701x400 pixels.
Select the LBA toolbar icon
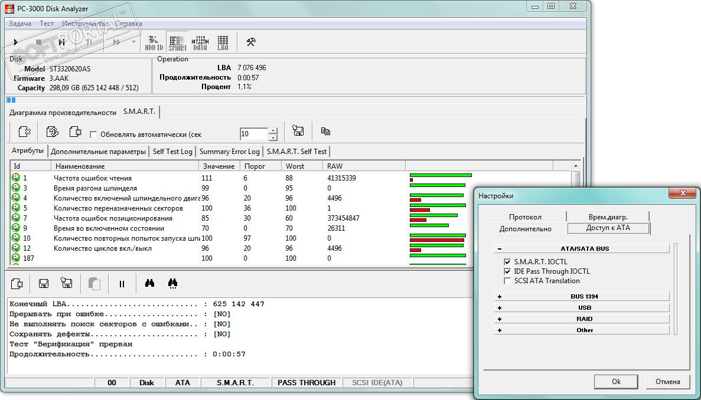[x=223, y=42]
